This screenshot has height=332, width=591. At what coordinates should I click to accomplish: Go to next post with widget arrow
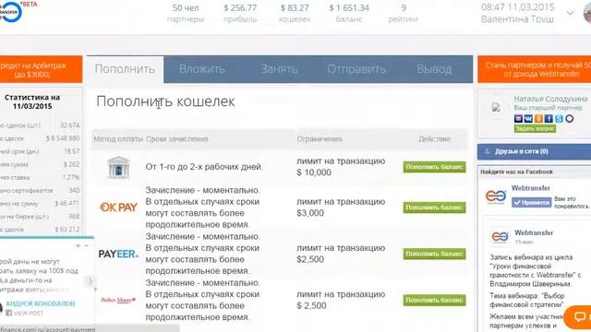[90, 281]
